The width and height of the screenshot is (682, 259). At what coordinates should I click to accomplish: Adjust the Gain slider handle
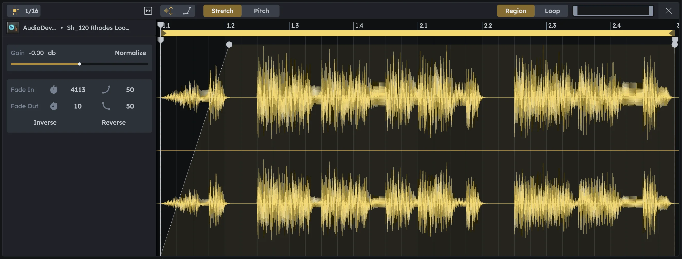click(79, 64)
